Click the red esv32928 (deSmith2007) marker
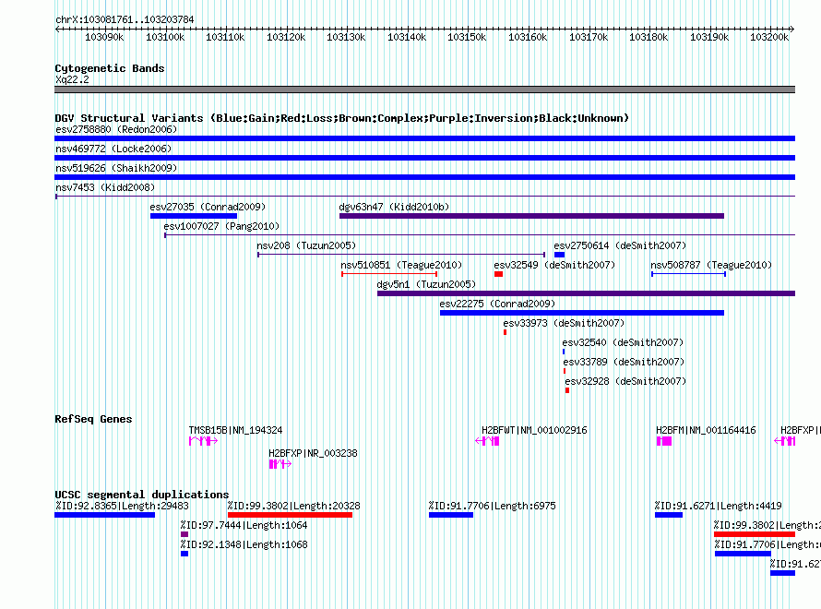Screen dimensions: 821x609 point(567,390)
